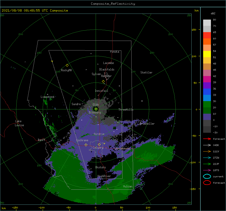
Task: Click the Vulcan town label
Action: click(128, 186)
